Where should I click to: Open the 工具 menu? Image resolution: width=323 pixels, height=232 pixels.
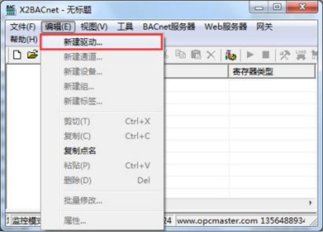(125, 27)
